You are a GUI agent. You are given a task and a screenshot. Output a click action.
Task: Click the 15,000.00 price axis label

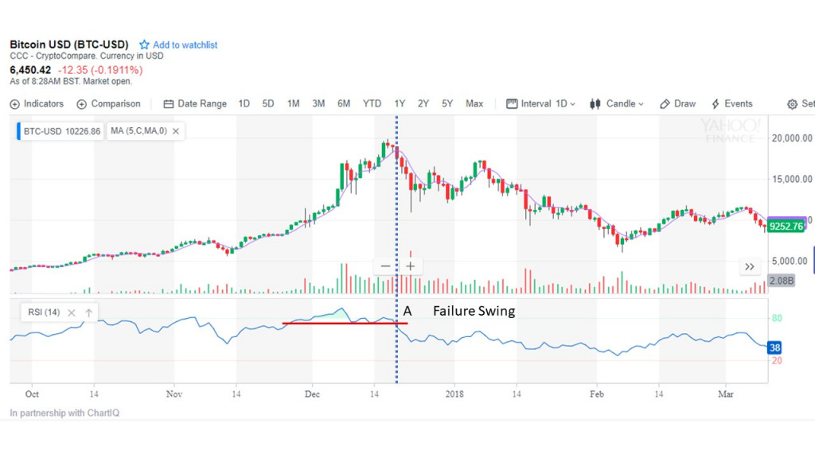tap(792, 179)
